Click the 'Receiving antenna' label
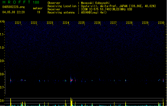This screenshot has width=167, height=106. (x=61, y=12)
